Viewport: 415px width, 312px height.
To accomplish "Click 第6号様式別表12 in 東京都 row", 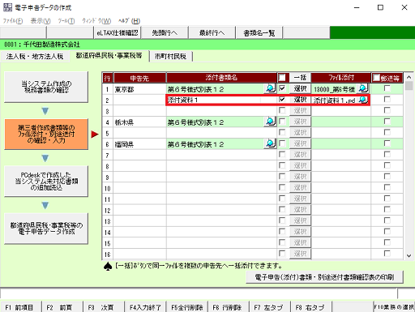I will click(x=216, y=89).
